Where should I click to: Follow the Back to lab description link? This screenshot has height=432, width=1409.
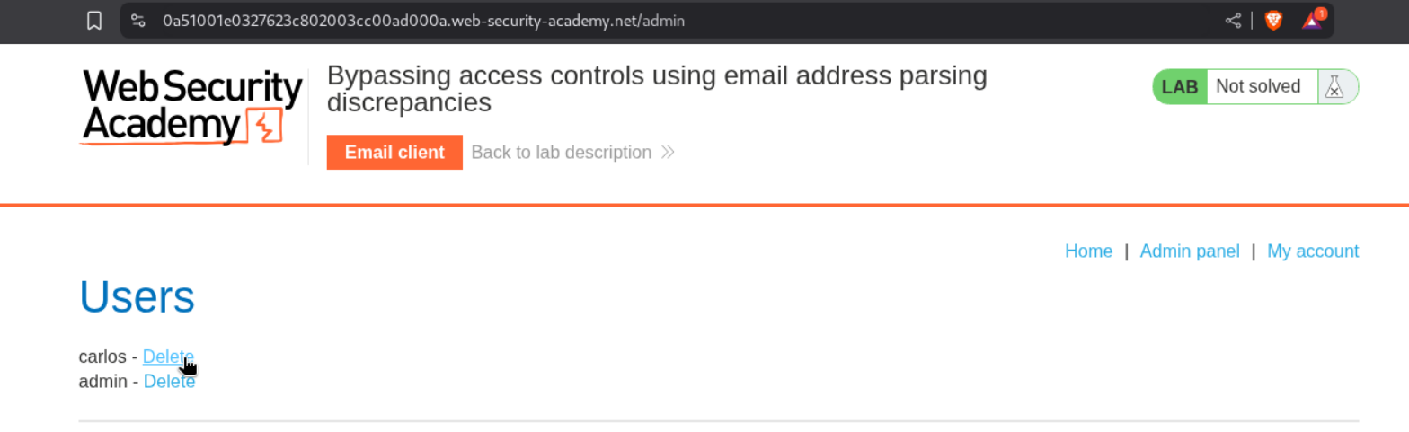[x=561, y=153]
